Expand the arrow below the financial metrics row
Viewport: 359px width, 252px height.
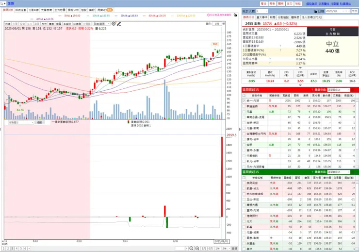(300, 85)
